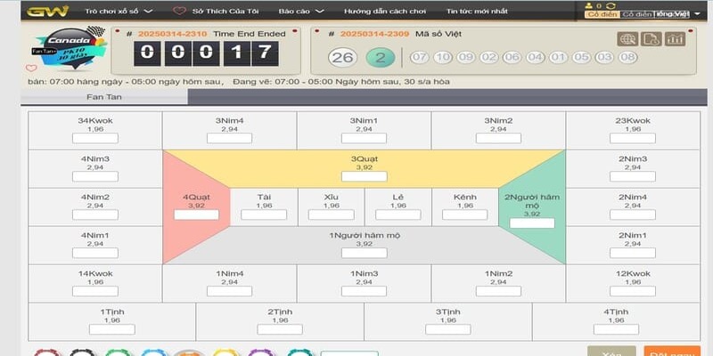Click the Lẻ bet amount field
Image resolution: width=713 pixels, height=356 pixels.
point(397,214)
